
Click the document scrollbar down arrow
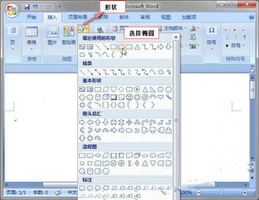(x=252, y=158)
